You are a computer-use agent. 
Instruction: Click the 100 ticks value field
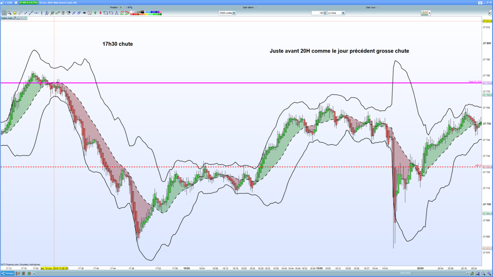(x=317, y=13)
